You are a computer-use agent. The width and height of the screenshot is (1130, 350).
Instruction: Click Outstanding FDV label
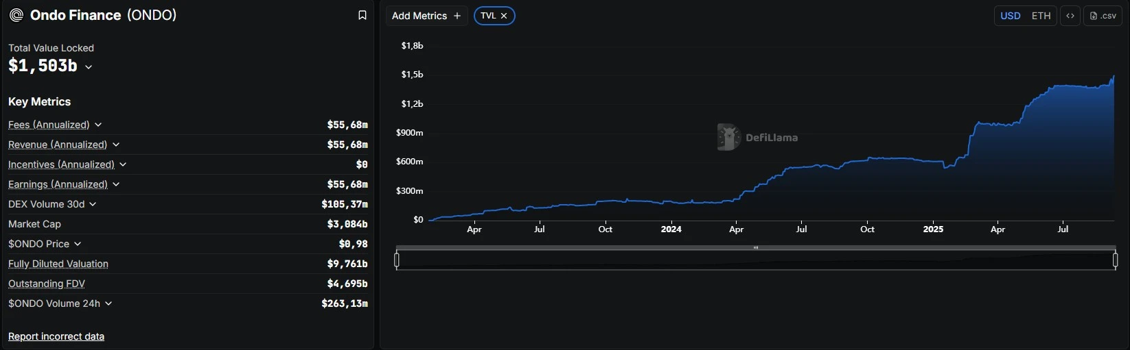[x=47, y=284]
